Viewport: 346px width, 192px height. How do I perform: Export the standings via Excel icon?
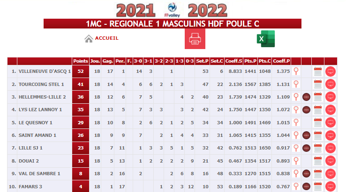click(x=266, y=39)
